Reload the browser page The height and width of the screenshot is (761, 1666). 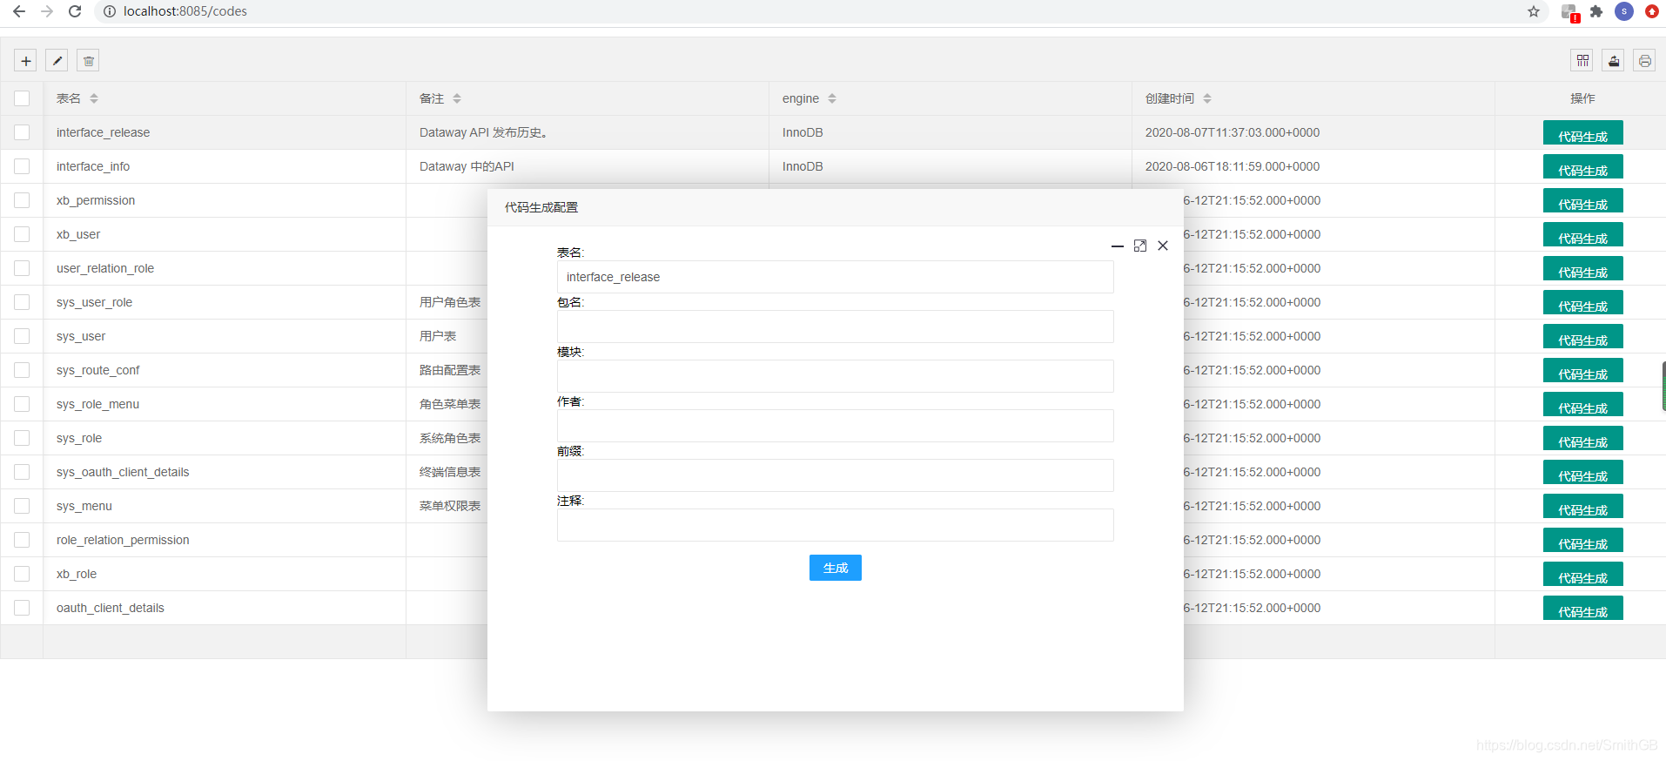(x=75, y=11)
